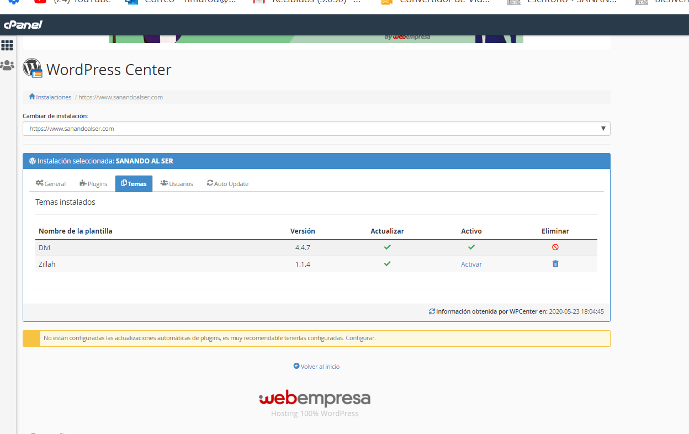Screen dimensions: 689x434
Task: Click the refresh icon beside Información obtenida
Action: click(x=432, y=311)
